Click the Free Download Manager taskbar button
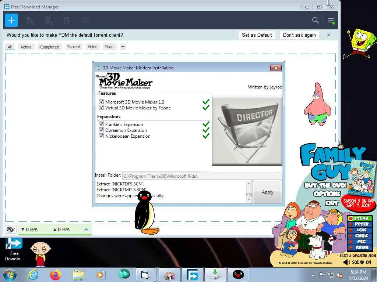Viewport: 377px width, 282px height. point(192,275)
